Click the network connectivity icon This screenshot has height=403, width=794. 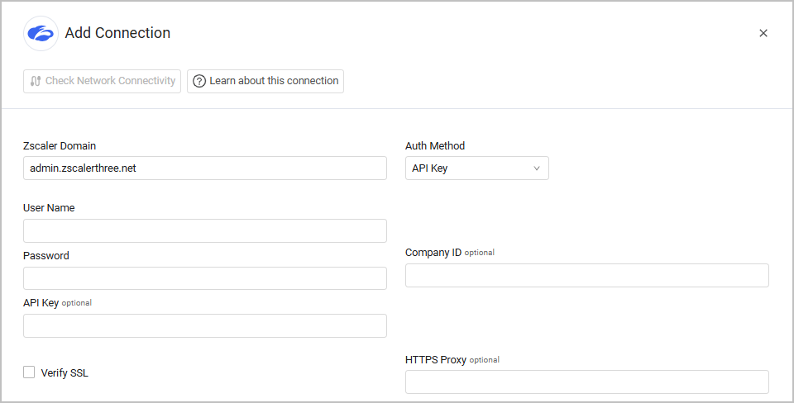click(x=36, y=81)
